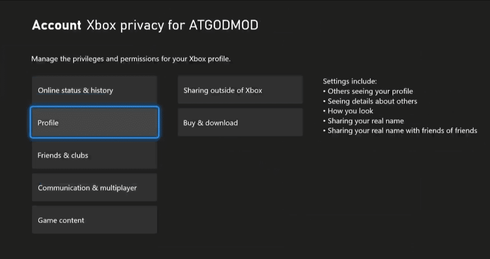
Task: Click the 'How you look' bullet
Action: (348, 111)
